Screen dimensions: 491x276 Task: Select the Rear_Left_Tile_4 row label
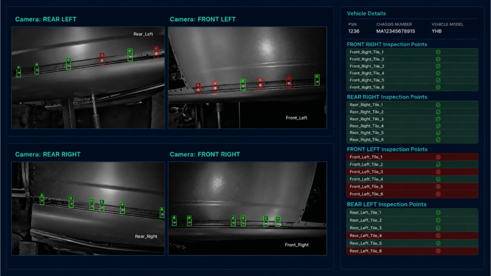[x=366, y=236]
